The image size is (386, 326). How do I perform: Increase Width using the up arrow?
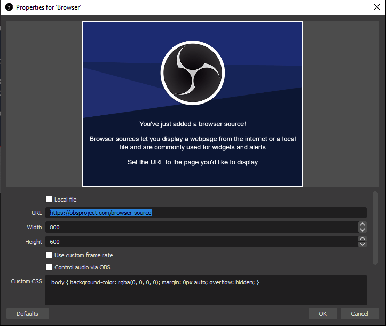tap(363, 225)
